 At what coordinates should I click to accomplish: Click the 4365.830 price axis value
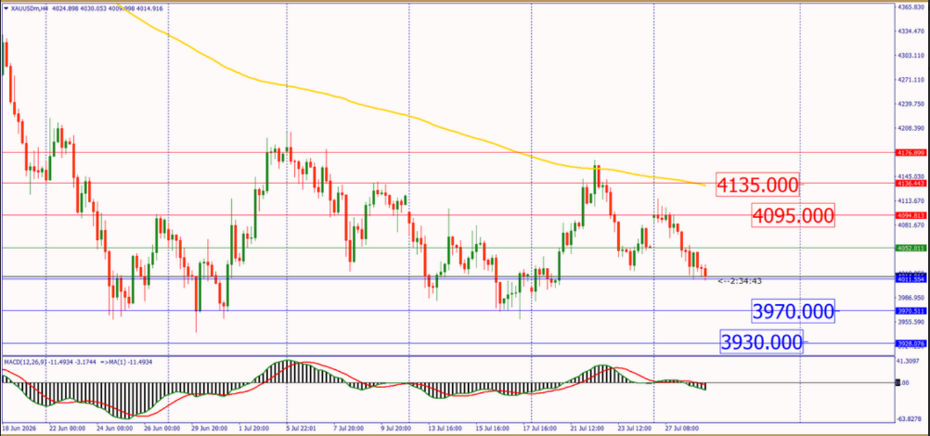coord(911,7)
